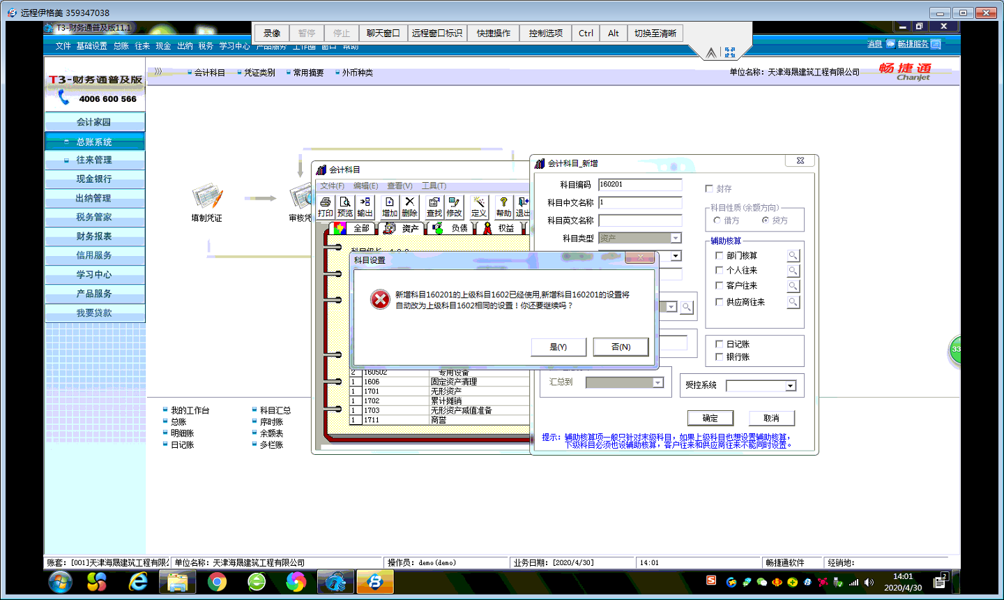
Task: Click the volume speaker tray icon
Action: point(869,582)
